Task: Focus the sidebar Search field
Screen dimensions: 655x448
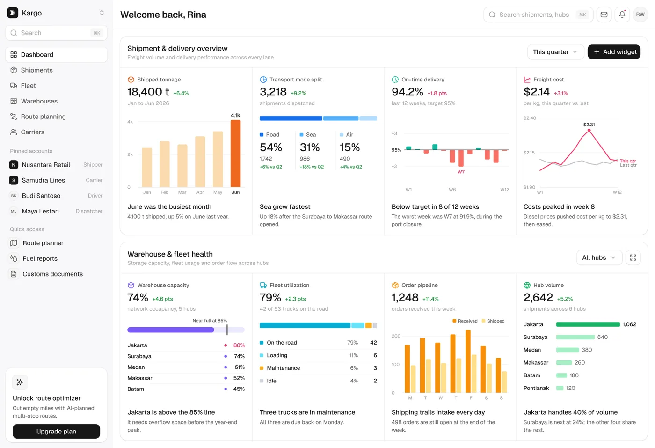Action: pyautogui.click(x=56, y=33)
